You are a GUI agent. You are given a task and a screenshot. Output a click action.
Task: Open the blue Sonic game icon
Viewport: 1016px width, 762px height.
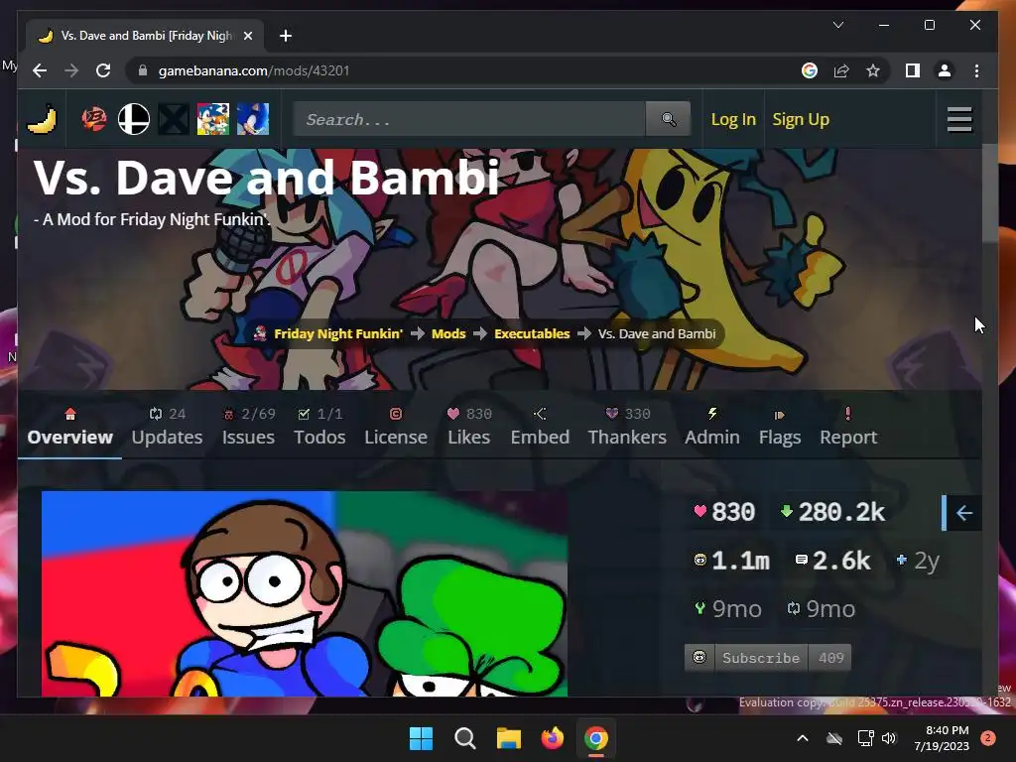point(253,119)
